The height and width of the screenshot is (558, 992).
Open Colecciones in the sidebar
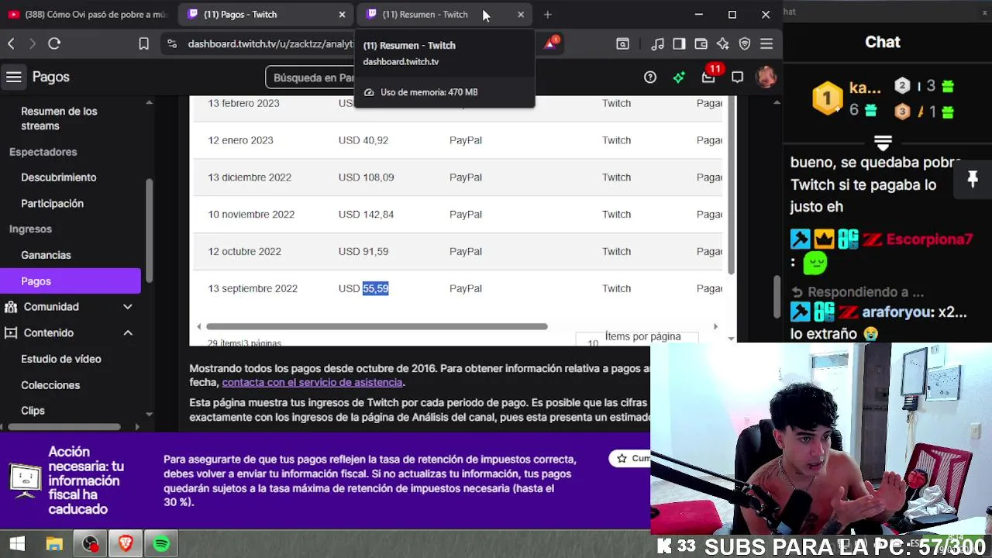pyautogui.click(x=50, y=385)
